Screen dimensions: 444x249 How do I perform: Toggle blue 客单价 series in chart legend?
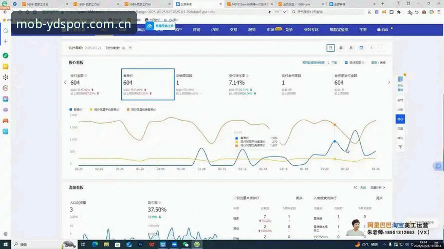76,109
